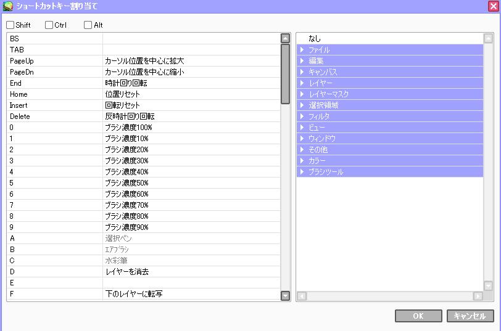
Task: Select the ブラシツール category row
Action: (390, 172)
